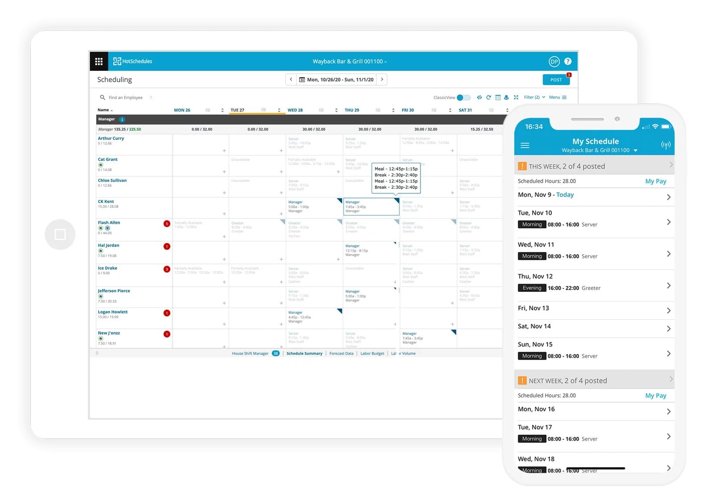Open My Pay link for next week
The width and height of the screenshot is (713, 501).
coord(656,395)
